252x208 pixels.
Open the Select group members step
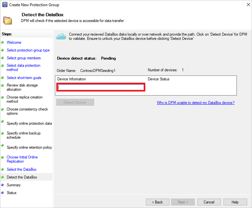pos(24,58)
